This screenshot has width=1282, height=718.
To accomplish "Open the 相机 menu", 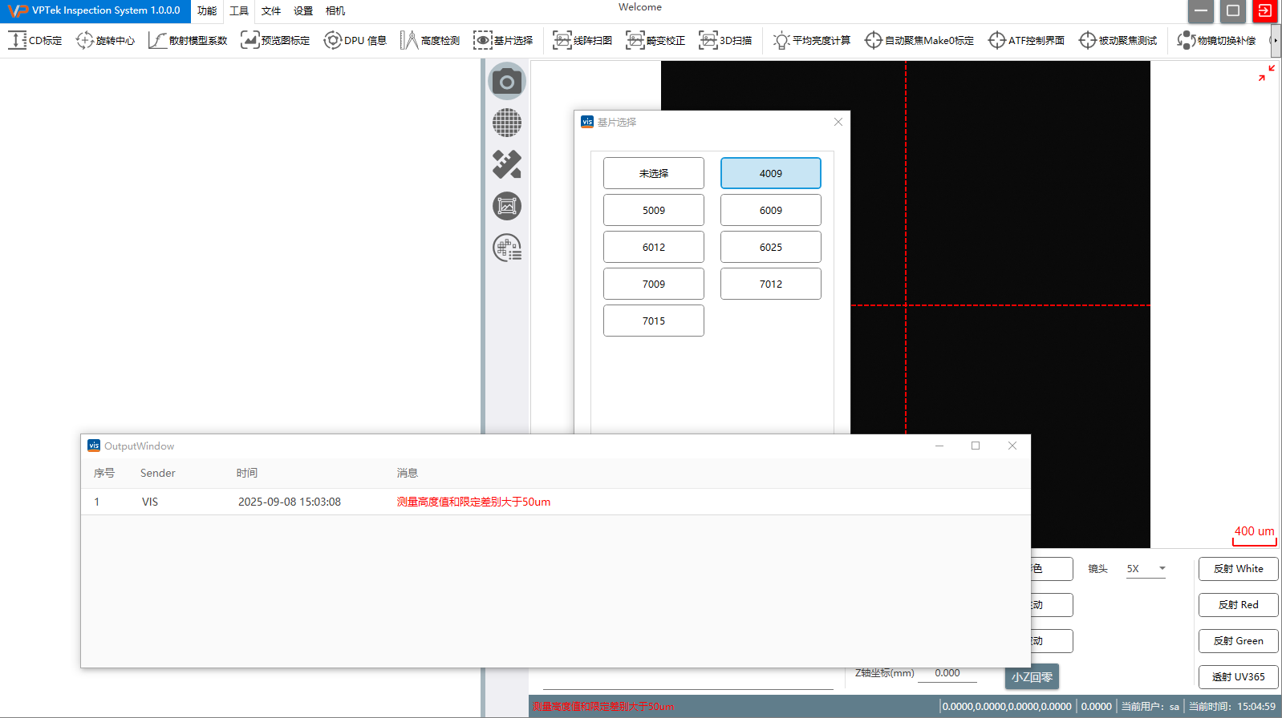I will pyautogui.click(x=335, y=11).
